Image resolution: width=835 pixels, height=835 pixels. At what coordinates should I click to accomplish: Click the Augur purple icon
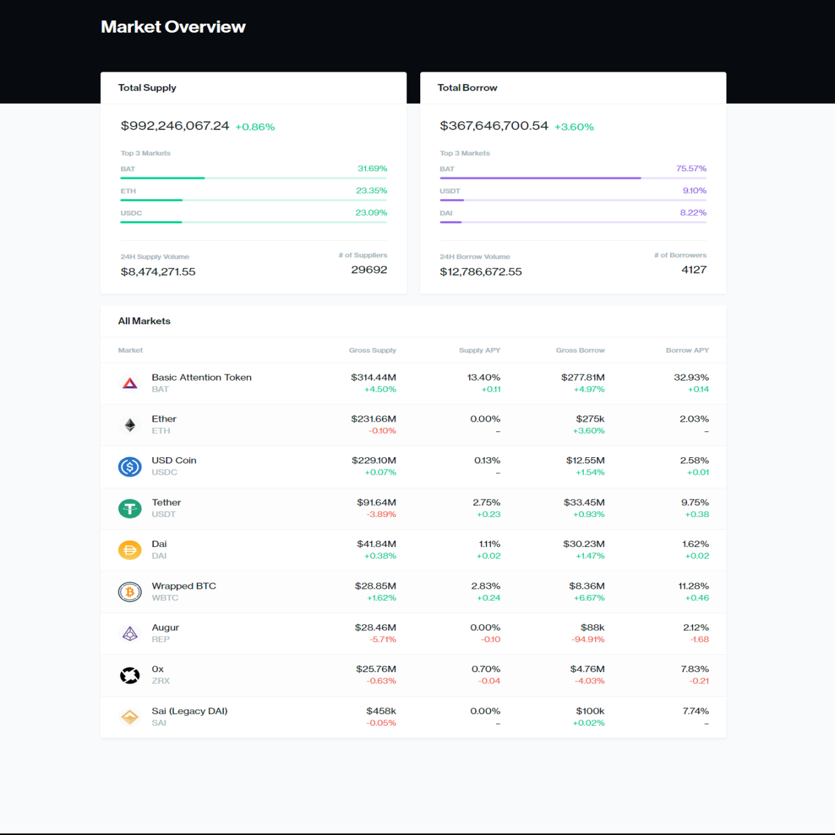point(130,634)
